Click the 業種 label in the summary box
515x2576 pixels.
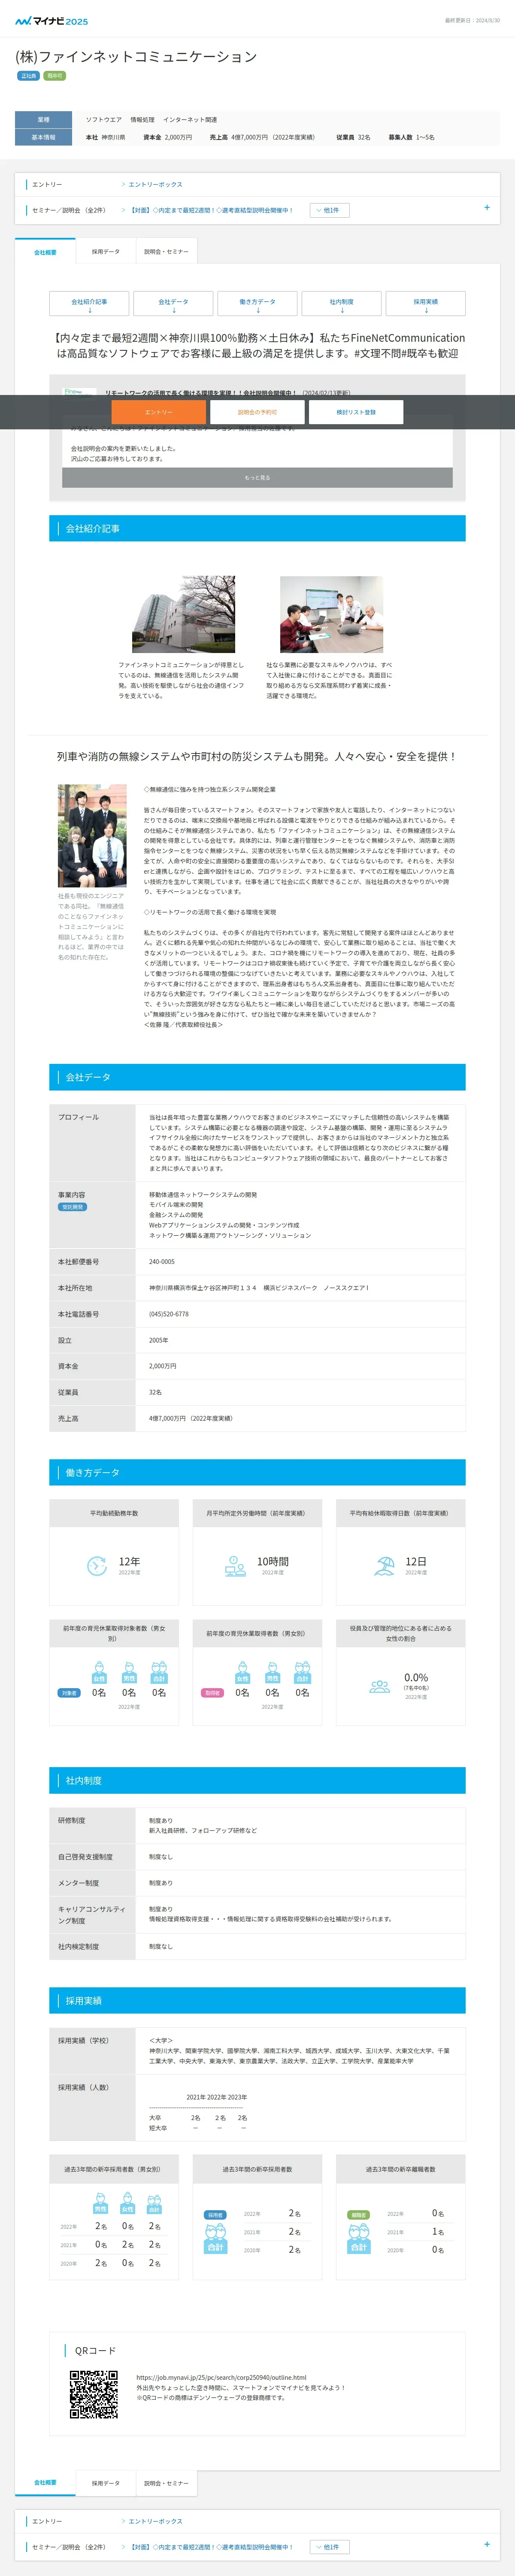pyautogui.click(x=43, y=119)
